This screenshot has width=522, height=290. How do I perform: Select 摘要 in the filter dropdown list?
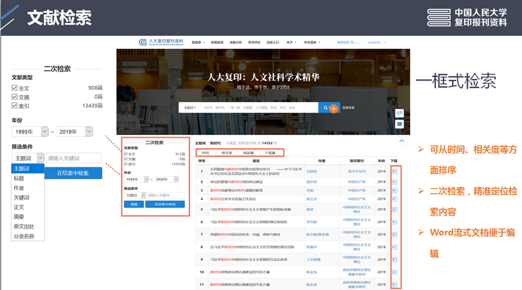coord(28,217)
